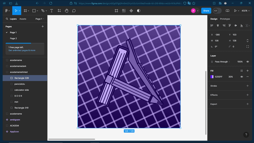This screenshot has height=143, width=254.
Task: Add a new page with plus icon
Action: click(x=43, y=26)
